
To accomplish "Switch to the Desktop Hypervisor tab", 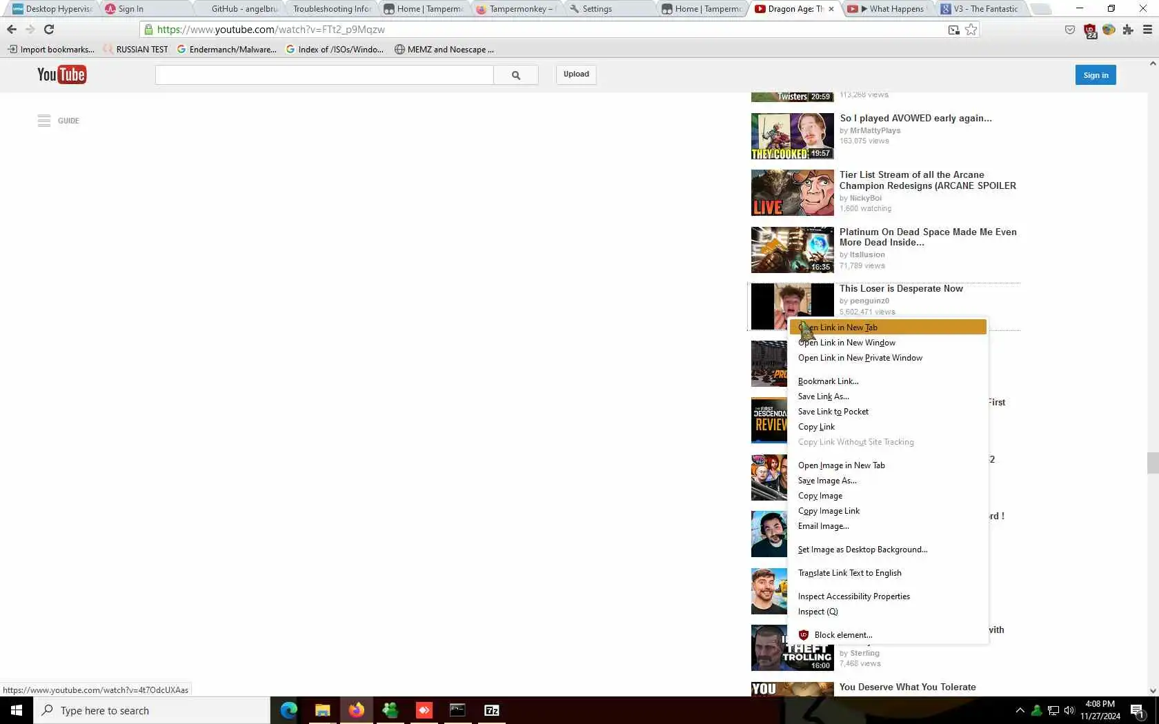I will pos(53,9).
